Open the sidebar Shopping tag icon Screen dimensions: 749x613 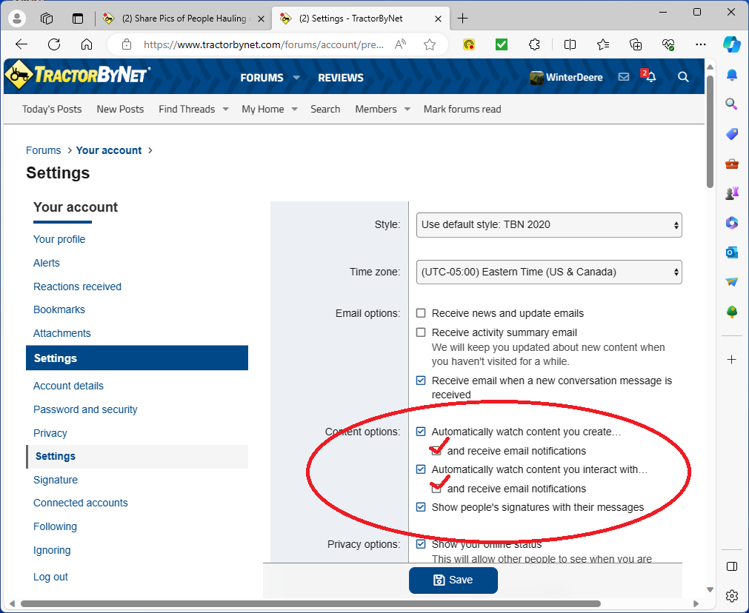(731, 134)
